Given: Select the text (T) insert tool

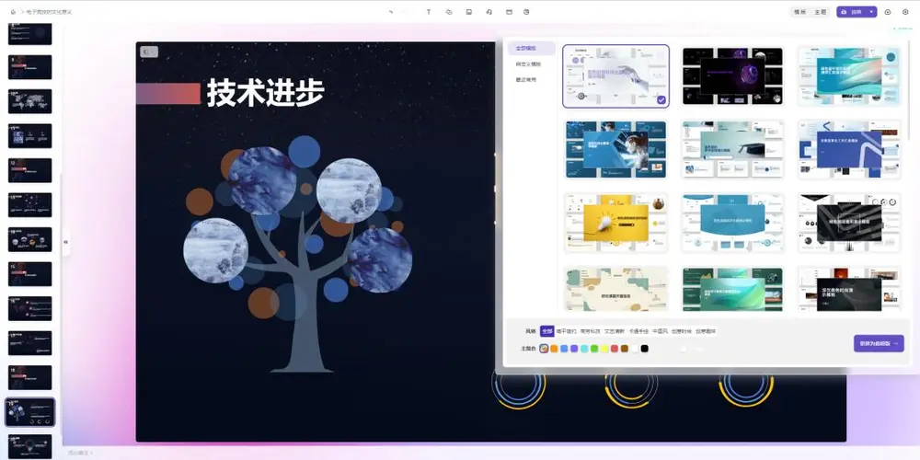Looking at the screenshot, I should tap(429, 12).
